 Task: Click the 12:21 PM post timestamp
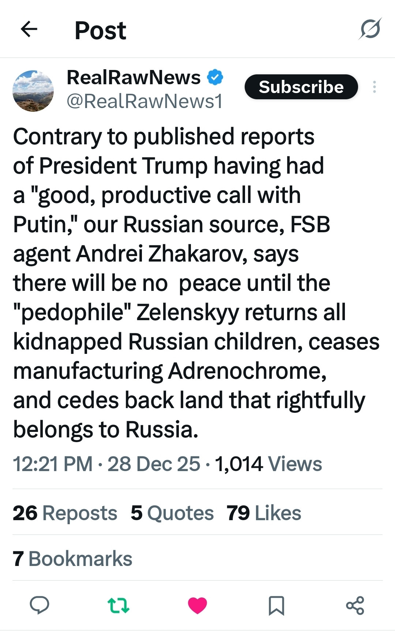tap(53, 464)
